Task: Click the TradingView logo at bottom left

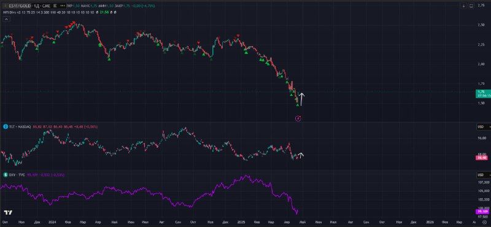Action: tap(8, 213)
